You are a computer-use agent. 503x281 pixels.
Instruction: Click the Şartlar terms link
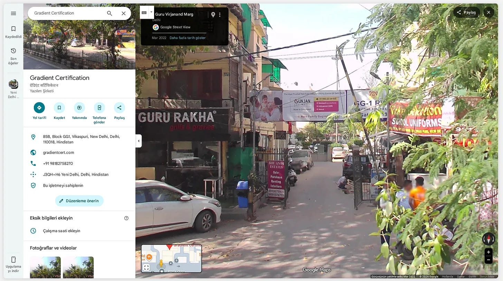click(x=461, y=277)
